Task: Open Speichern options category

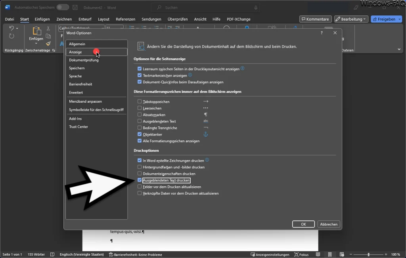Action: point(96,68)
